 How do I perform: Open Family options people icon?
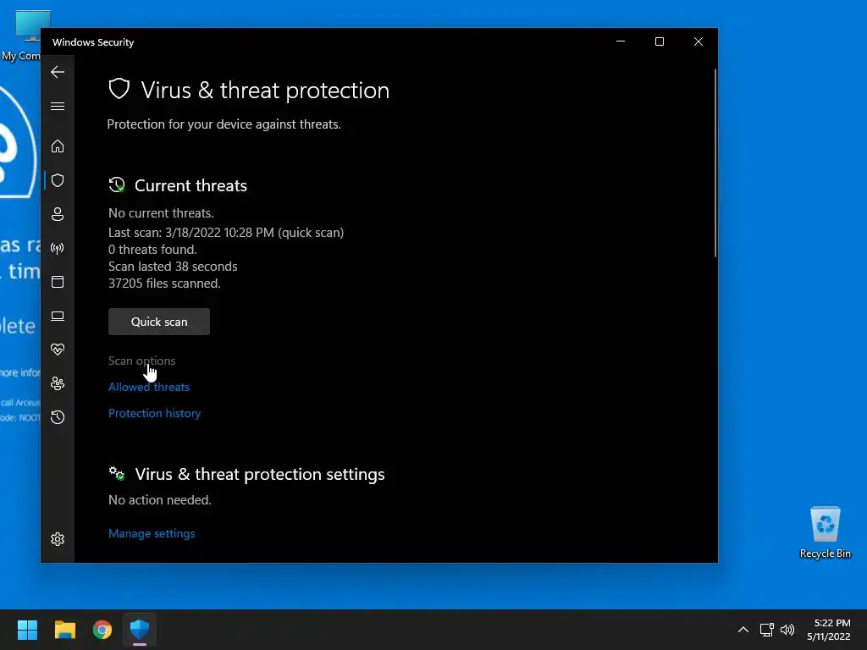click(x=58, y=383)
